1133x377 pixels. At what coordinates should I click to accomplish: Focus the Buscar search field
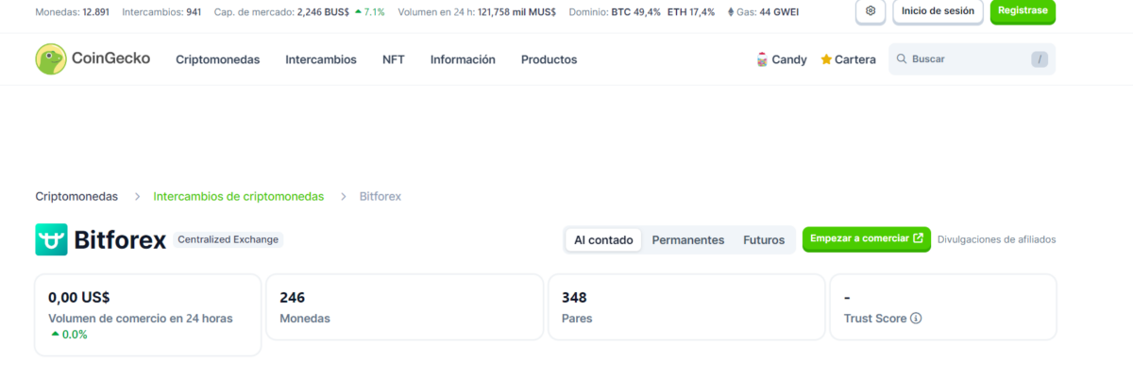(x=968, y=59)
